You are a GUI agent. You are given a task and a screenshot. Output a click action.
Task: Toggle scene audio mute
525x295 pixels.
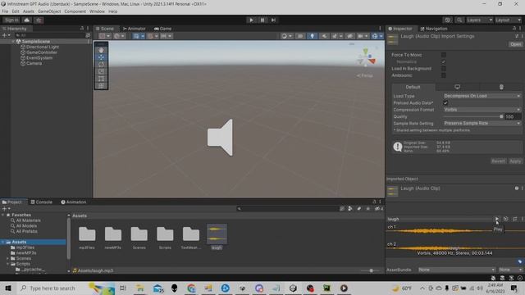324,36
